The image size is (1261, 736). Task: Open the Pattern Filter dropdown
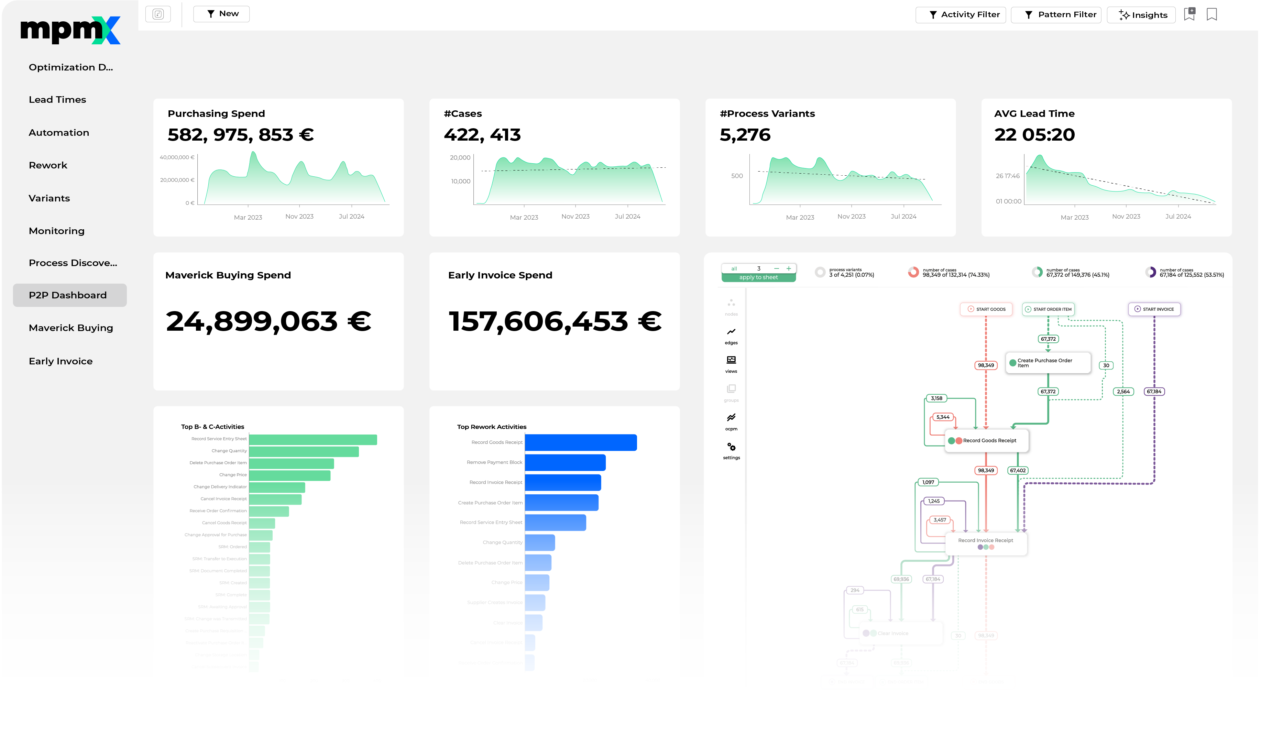[1056, 14]
